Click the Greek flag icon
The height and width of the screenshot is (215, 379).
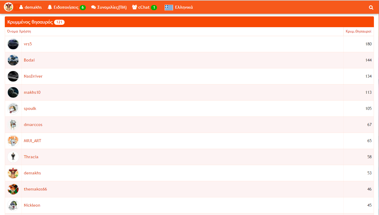point(169,7)
